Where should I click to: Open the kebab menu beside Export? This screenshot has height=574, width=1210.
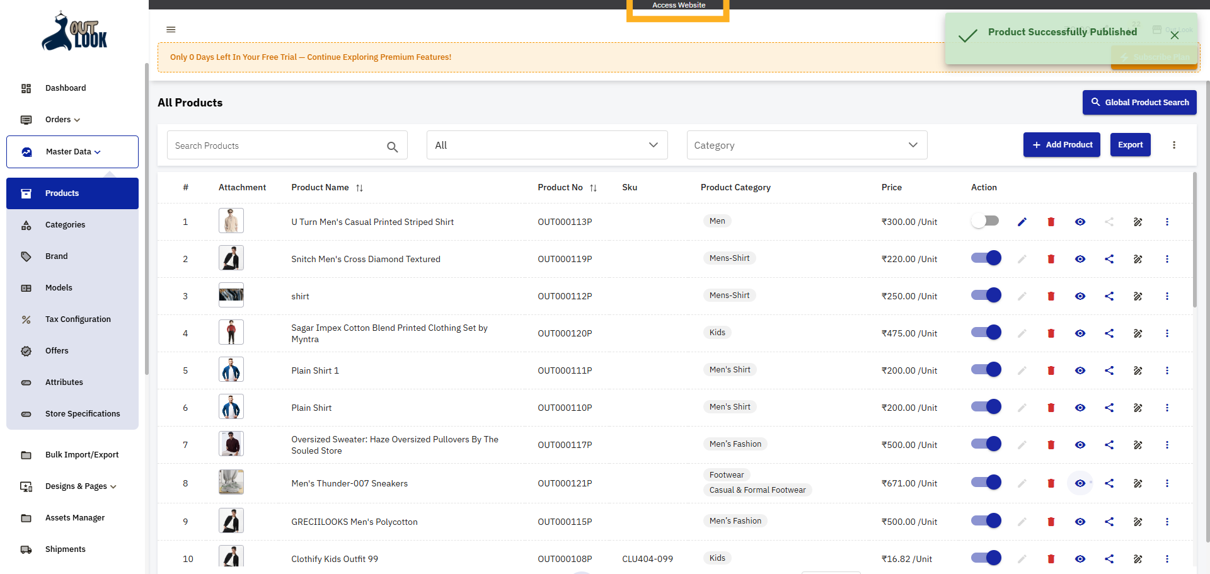1173,145
